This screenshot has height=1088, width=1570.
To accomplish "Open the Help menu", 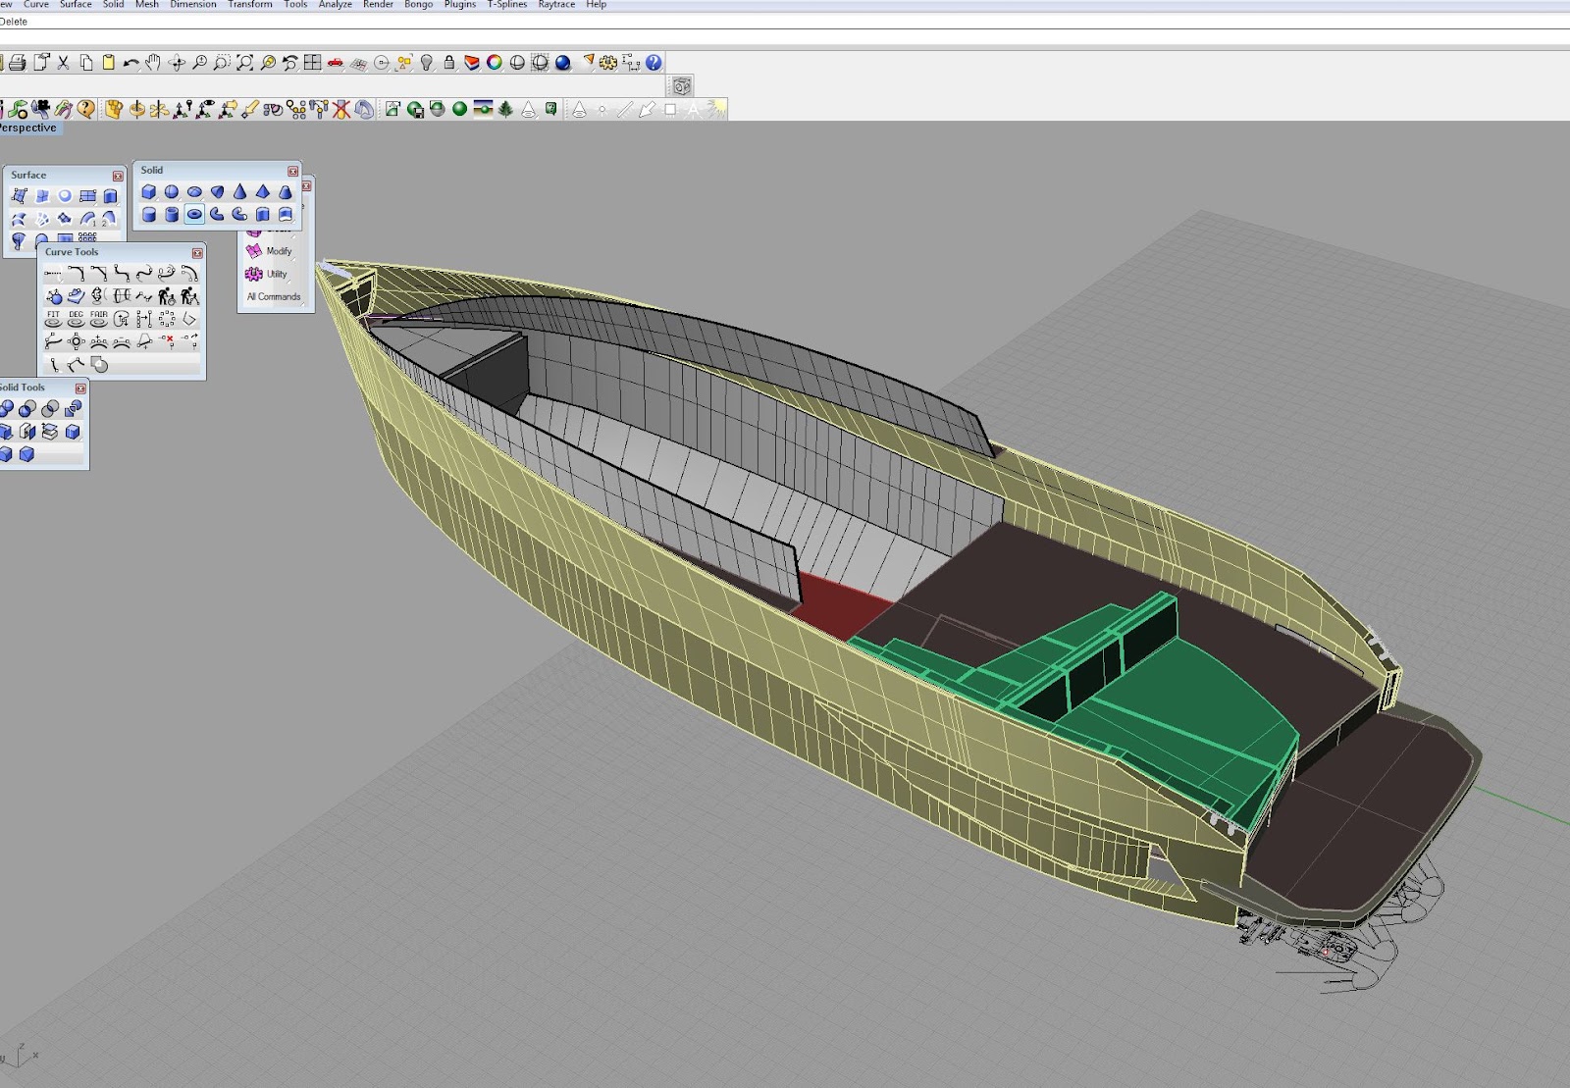I will (x=597, y=5).
